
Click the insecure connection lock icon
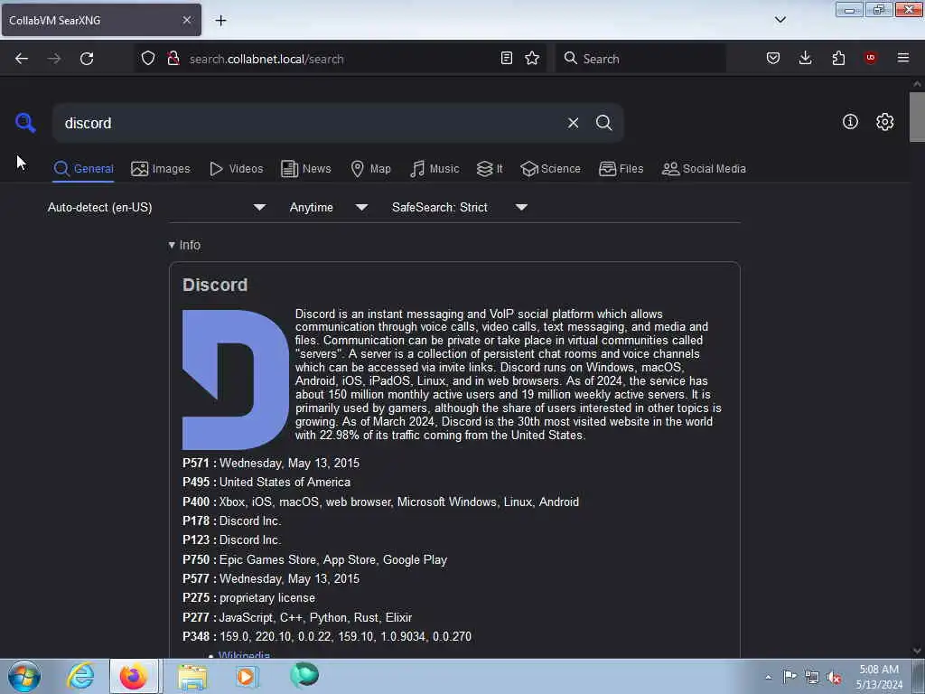[173, 59]
